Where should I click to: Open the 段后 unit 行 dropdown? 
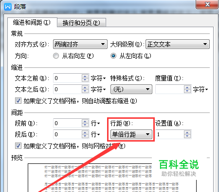tap(95, 134)
